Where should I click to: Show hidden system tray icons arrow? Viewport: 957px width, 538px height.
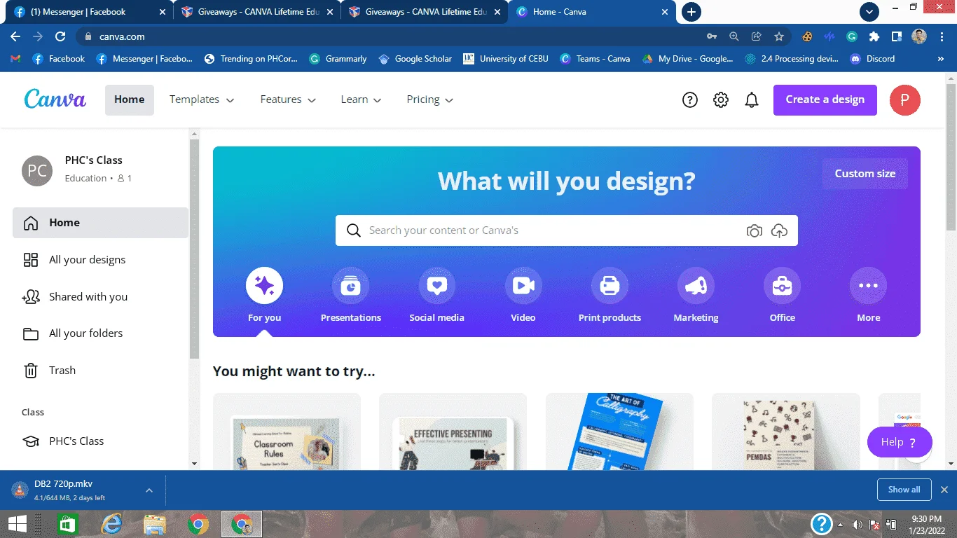pos(840,525)
